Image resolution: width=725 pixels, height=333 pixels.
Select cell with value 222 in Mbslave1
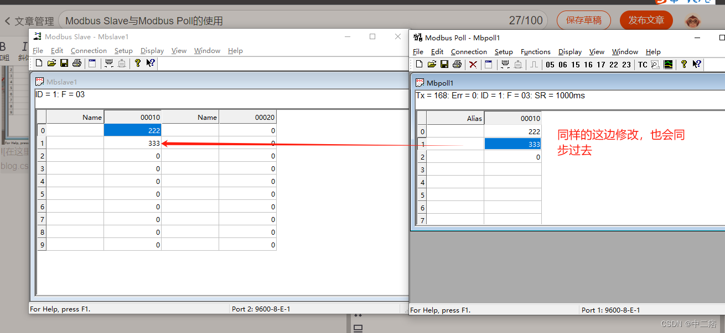click(x=133, y=130)
